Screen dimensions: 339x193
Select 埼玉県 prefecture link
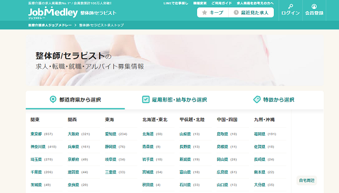tap(36, 160)
